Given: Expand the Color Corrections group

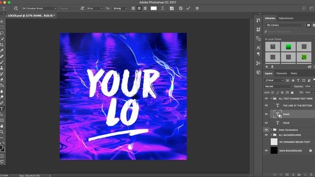Looking at the screenshot, I should click(271, 130).
